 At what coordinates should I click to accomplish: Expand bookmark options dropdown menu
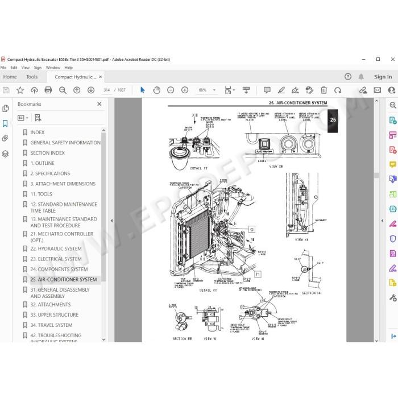pyautogui.click(x=23, y=118)
